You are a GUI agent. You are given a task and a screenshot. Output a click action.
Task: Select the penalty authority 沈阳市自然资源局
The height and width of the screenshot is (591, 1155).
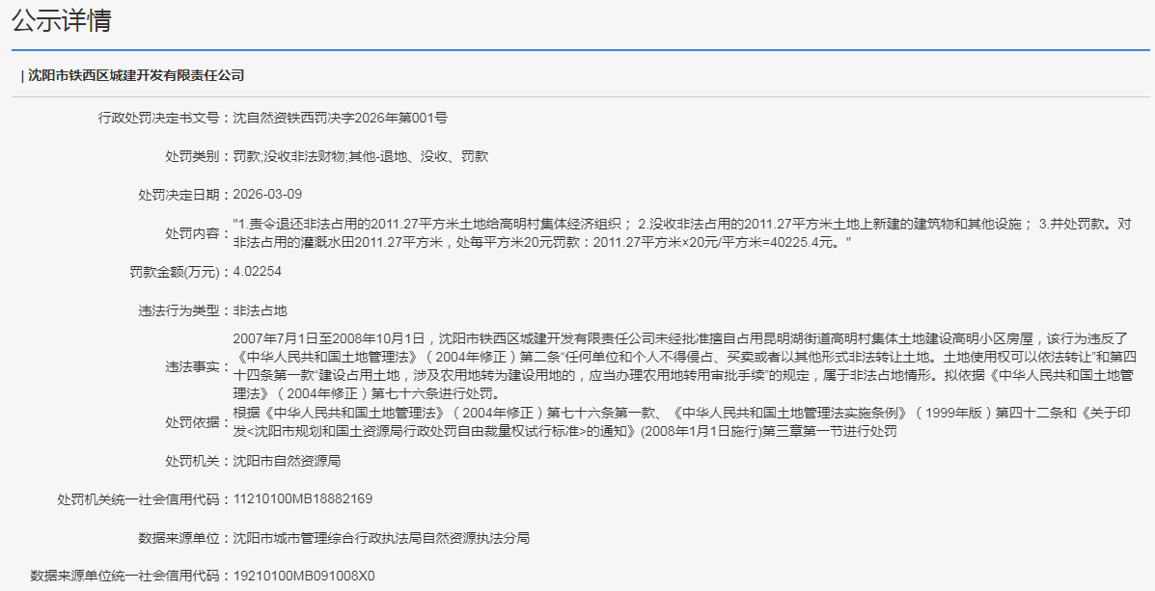click(x=287, y=461)
